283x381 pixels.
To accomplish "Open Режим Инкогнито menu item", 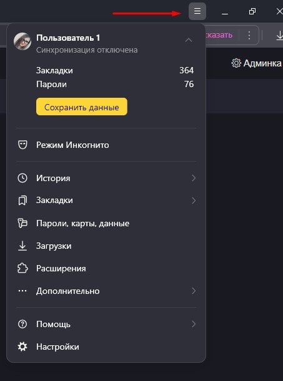I will click(x=106, y=145).
